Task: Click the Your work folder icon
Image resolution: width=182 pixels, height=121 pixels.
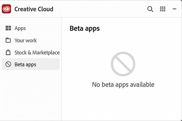Action: (8, 40)
